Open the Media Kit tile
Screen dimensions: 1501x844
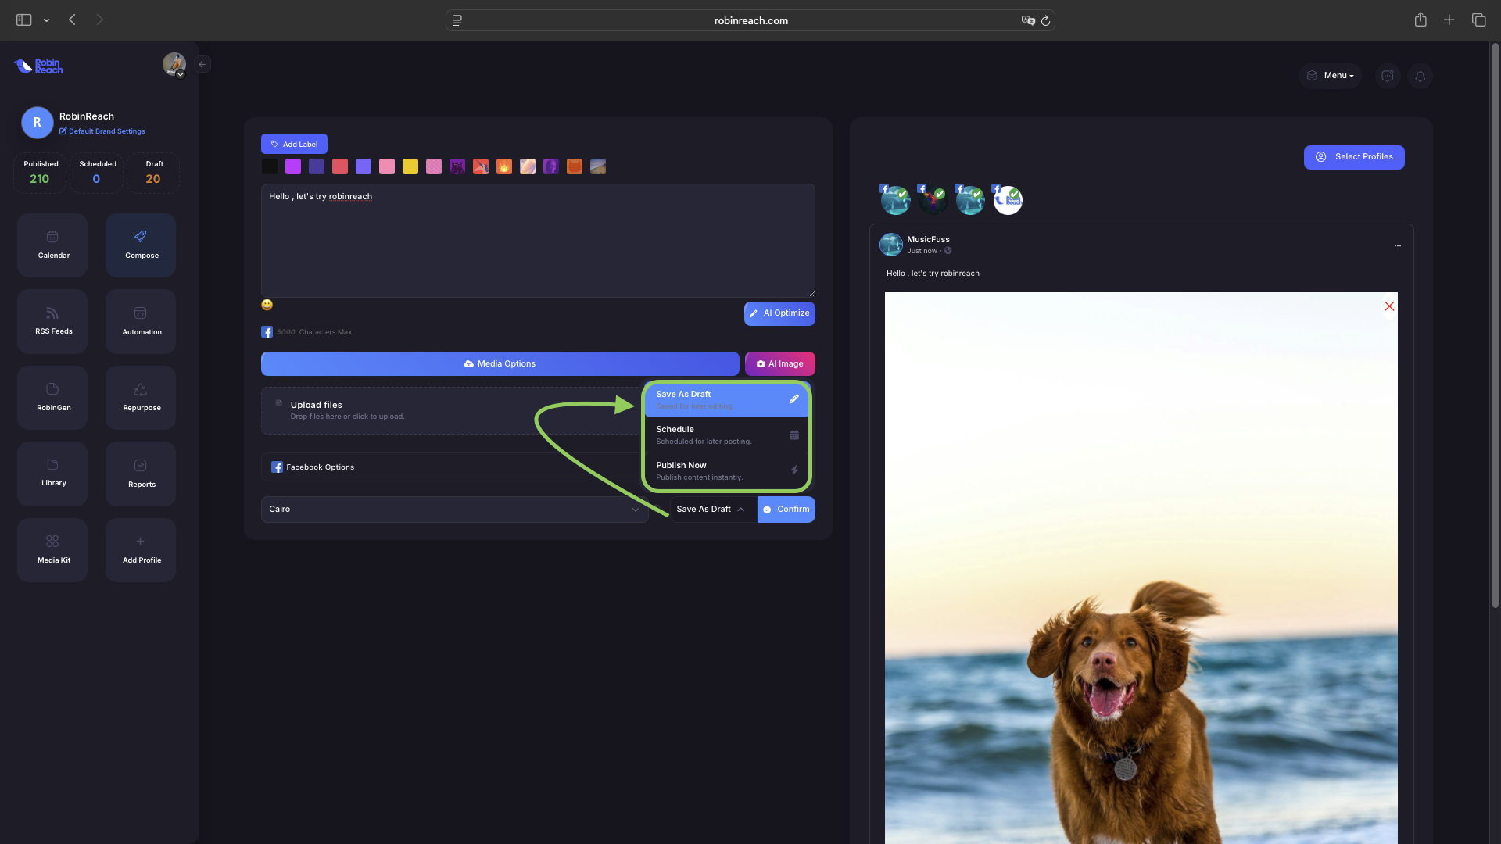pos(52,549)
